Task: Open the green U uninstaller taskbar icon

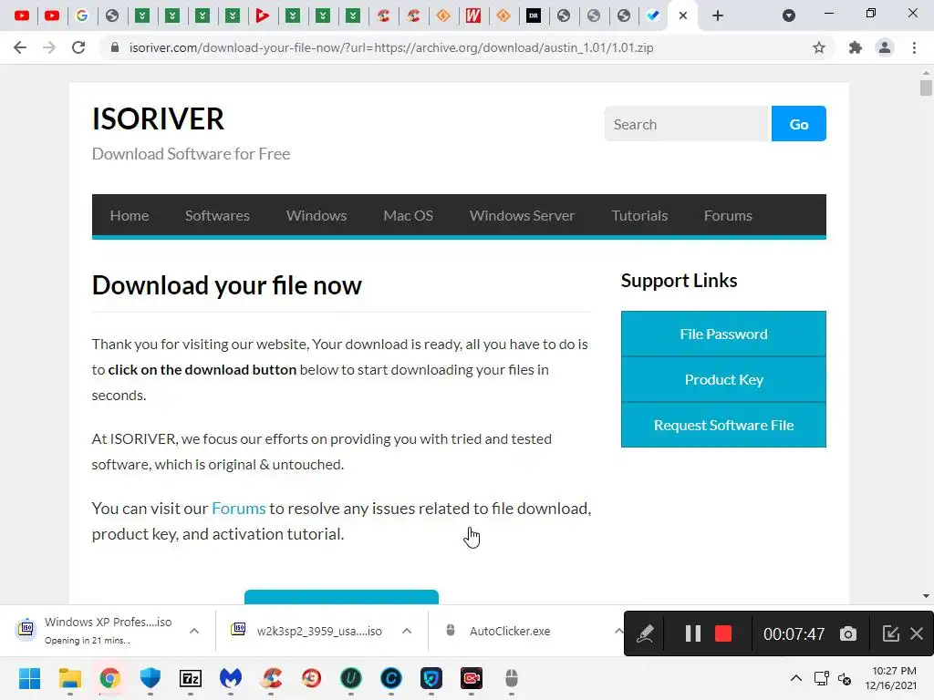Action: 351,678
